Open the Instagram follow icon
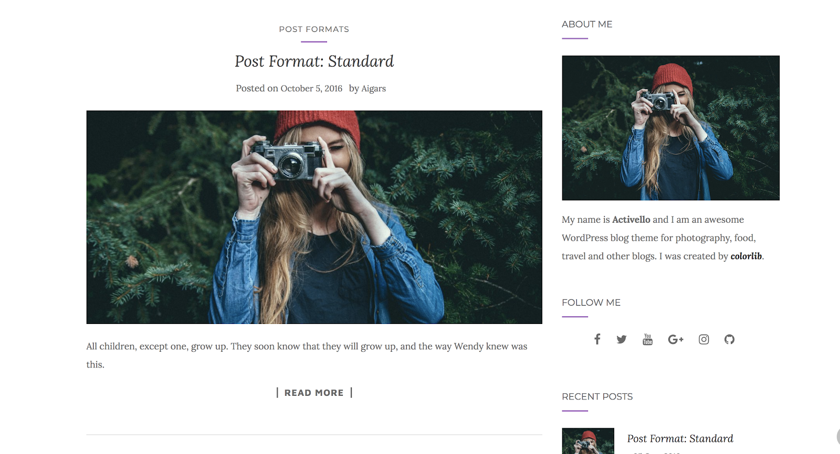The width and height of the screenshot is (840, 454). pyautogui.click(x=703, y=339)
